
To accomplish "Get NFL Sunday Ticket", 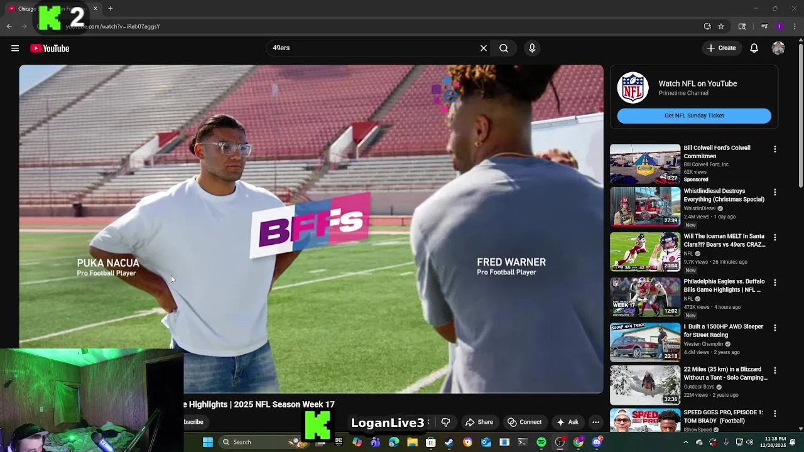I will [x=694, y=116].
